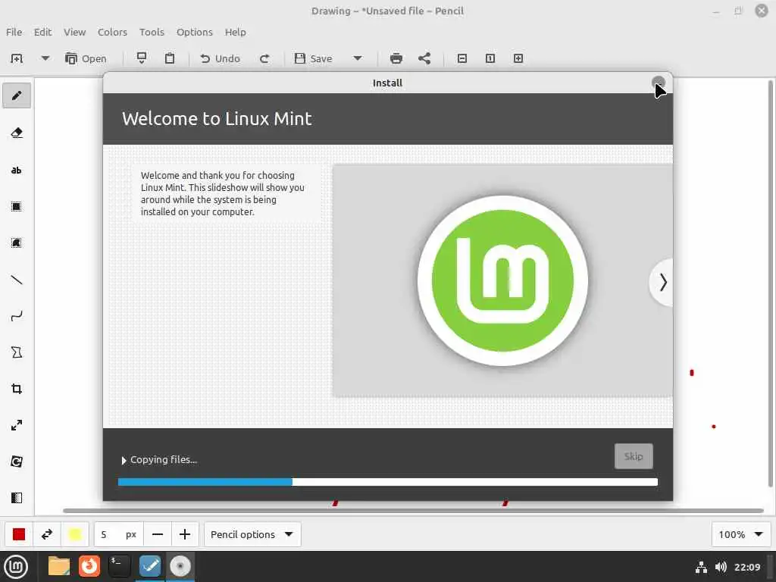The image size is (776, 582).
Task: Open the Files manager from taskbar
Action: 59,567
